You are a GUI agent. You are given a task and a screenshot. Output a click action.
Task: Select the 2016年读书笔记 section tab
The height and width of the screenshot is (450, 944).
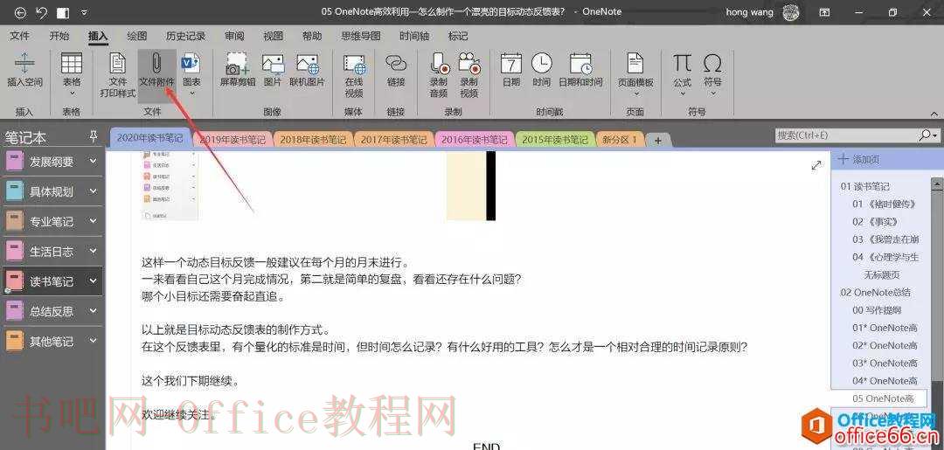tap(475, 140)
